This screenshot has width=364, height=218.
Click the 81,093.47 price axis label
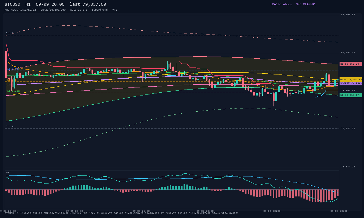348,53
